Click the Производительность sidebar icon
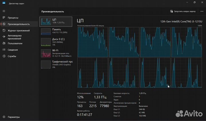The image size is (206, 121). 4,24
